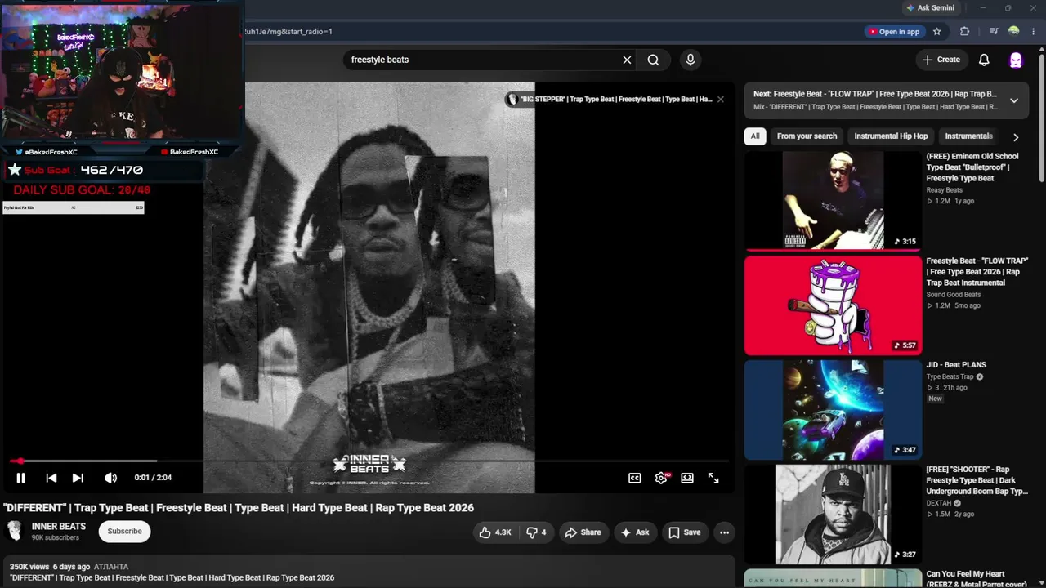Show more filter chips with the arrow
The height and width of the screenshot is (588, 1046).
point(1016,137)
